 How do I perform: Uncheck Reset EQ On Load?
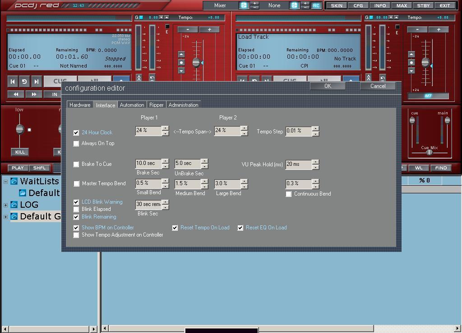[x=240, y=228]
